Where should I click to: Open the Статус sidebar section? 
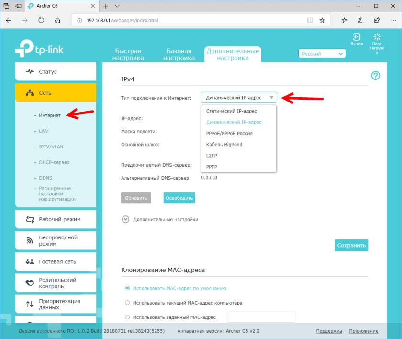pyautogui.click(x=56, y=71)
